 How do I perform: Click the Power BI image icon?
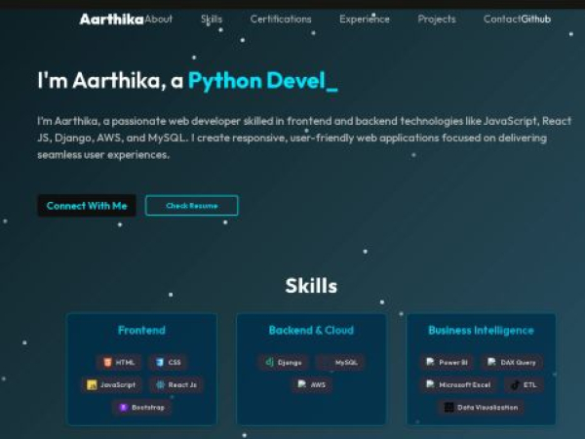pyautogui.click(x=430, y=362)
